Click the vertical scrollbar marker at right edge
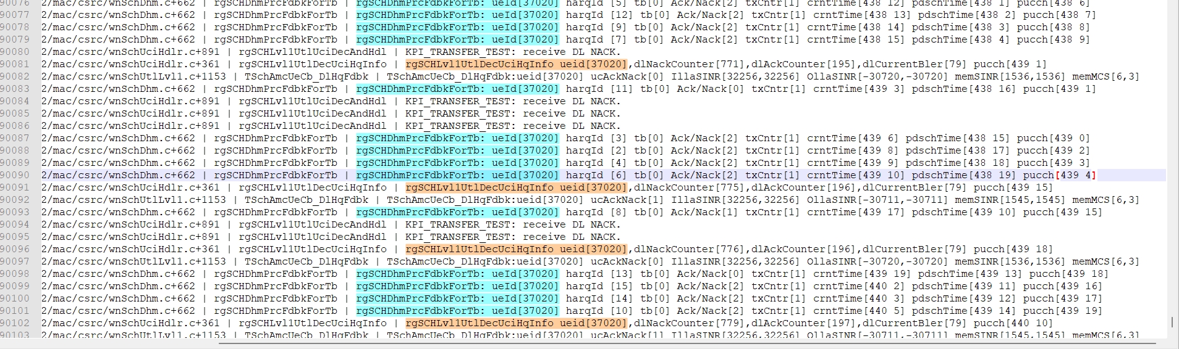Viewport: 1179px width, 349px height. click(x=1172, y=322)
